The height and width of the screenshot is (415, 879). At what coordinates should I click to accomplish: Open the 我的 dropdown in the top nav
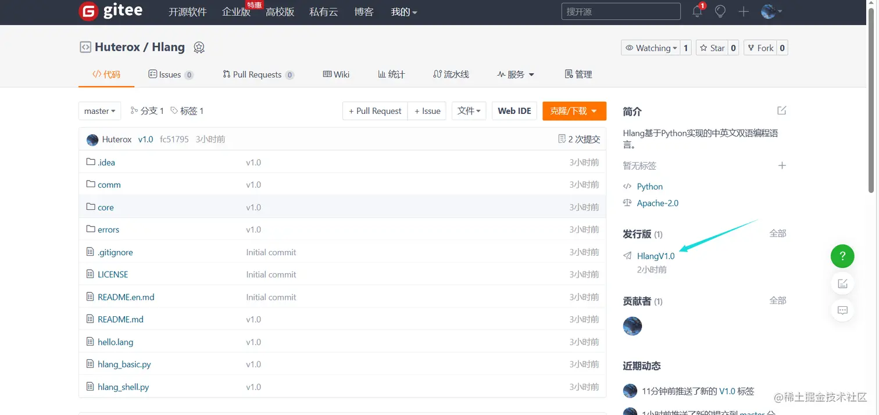tap(404, 12)
